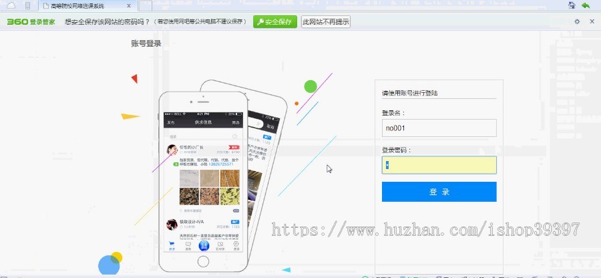Click the blue 登录 button

(x=439, y=192)
